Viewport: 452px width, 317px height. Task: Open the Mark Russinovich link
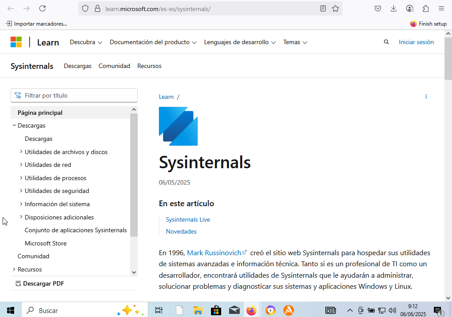[217, 253]
